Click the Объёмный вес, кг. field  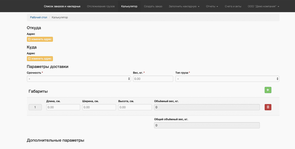click(x=207, y=107)
